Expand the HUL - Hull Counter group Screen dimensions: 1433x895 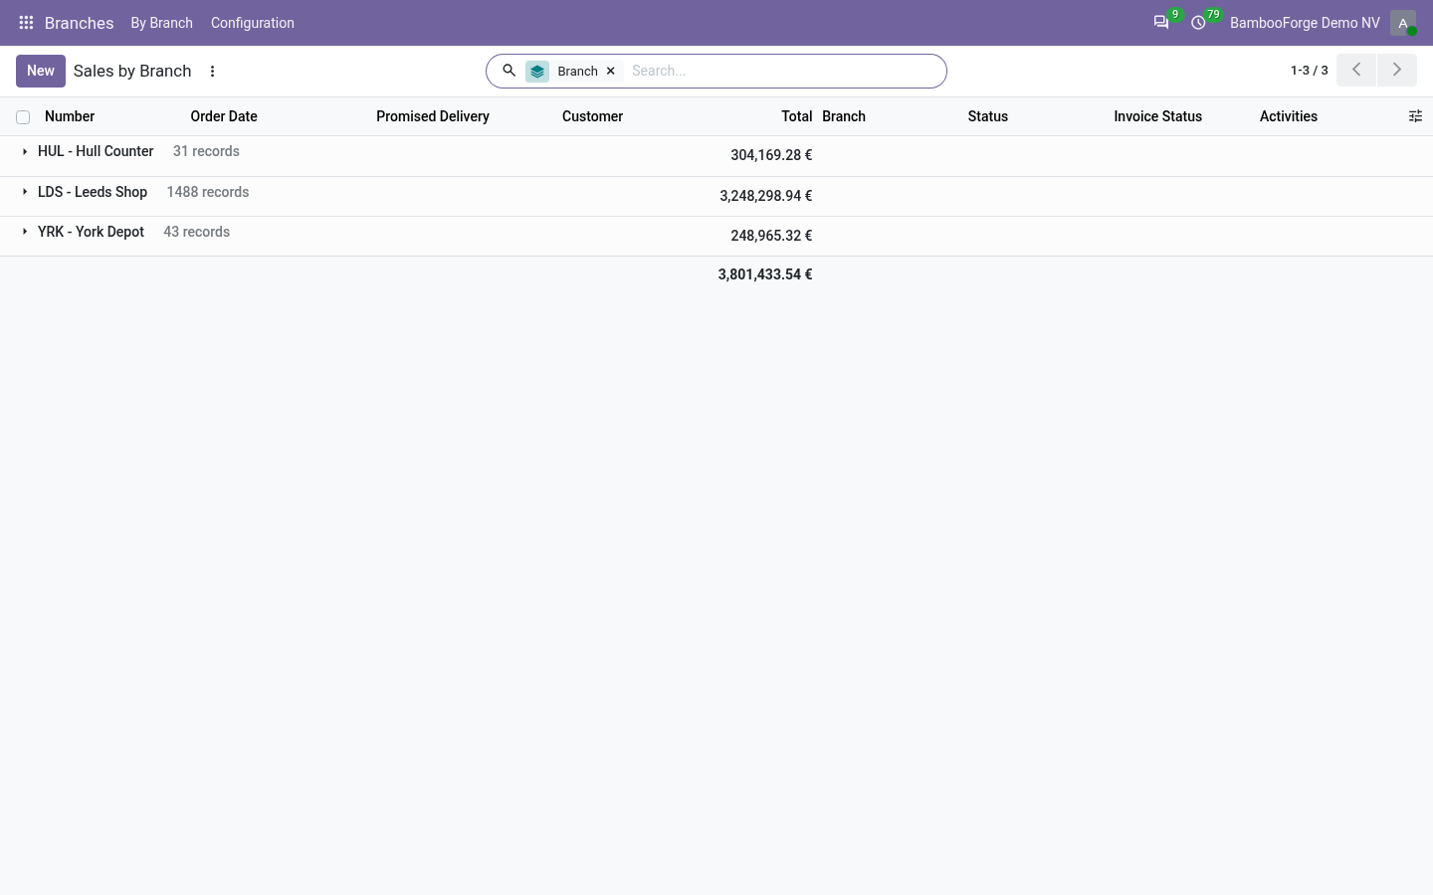coord(25,151)
